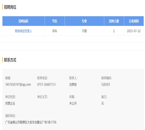
Task: Click the 本科 education cell
Action: point(55,31)
